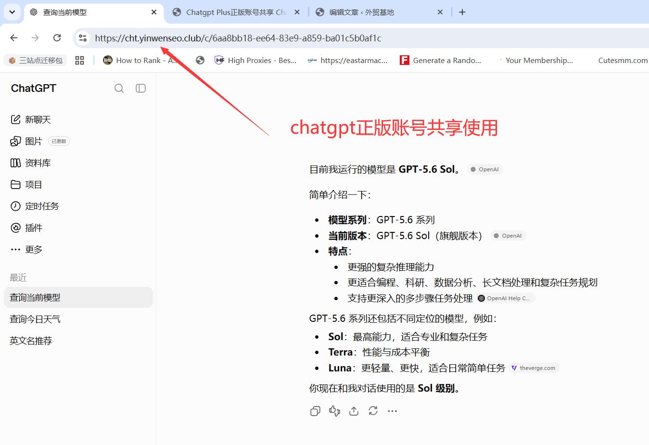
Task: Close the 编辑文章 ‹ 外贸基地 tab
Action: pos(440,12)
